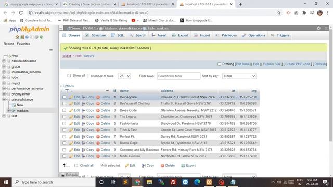Viewport: 333px width, 187px height.
Task: Tick the checkbox for Dress Code row
Action: point(64,110)
